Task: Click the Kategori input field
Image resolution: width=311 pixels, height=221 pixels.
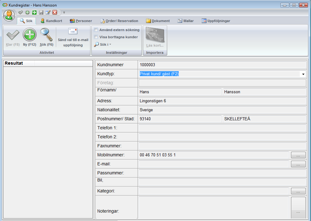Action: [214, 191]
